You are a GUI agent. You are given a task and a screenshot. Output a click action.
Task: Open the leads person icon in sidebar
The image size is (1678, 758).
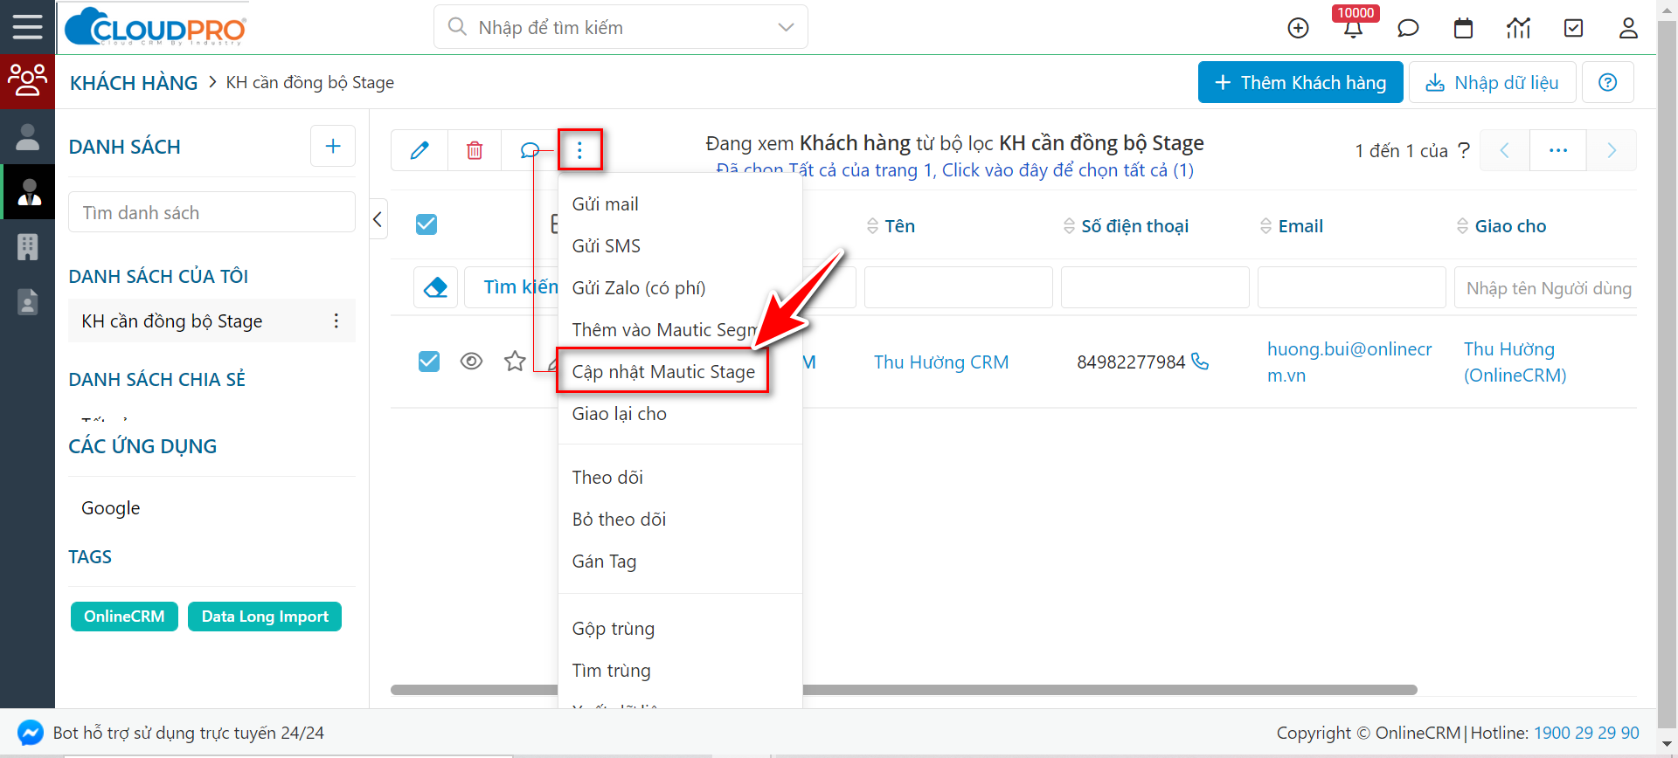pyautogui.click(x=27, y=136)
